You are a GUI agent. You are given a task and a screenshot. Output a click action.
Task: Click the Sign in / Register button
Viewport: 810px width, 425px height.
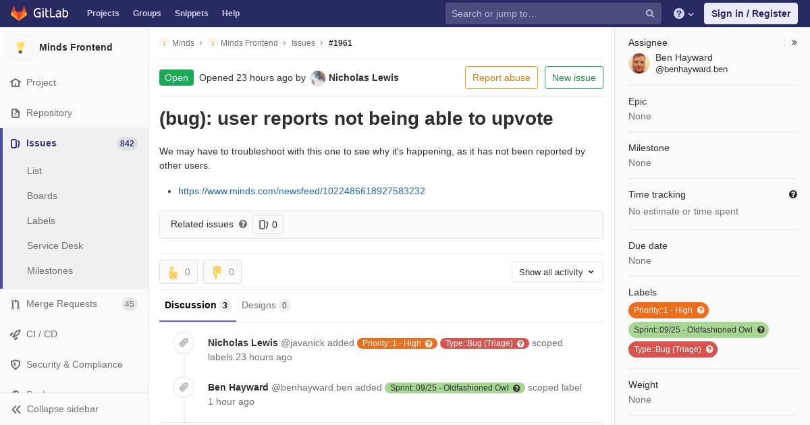tap(751, 13)
